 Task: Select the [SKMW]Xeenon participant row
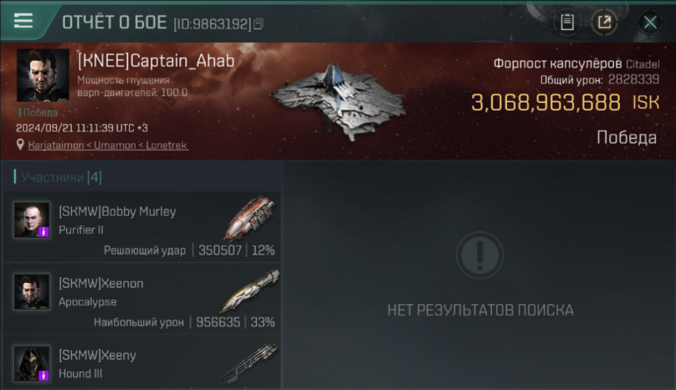[x=141, y=298]
